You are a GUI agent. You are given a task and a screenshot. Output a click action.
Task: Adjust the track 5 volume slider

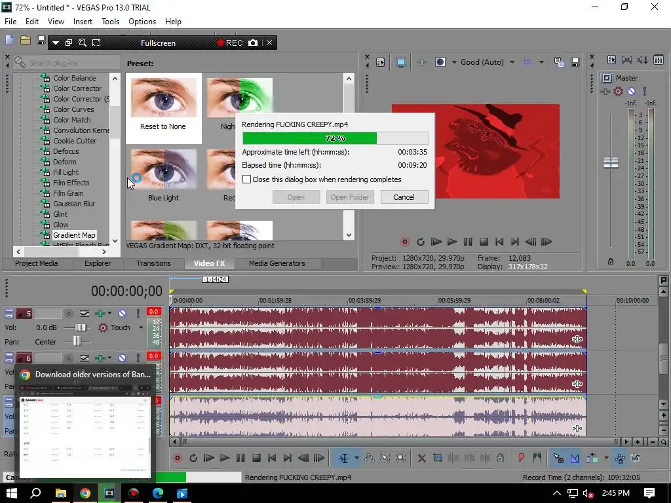pyautogui.click(x=80, y=327)
